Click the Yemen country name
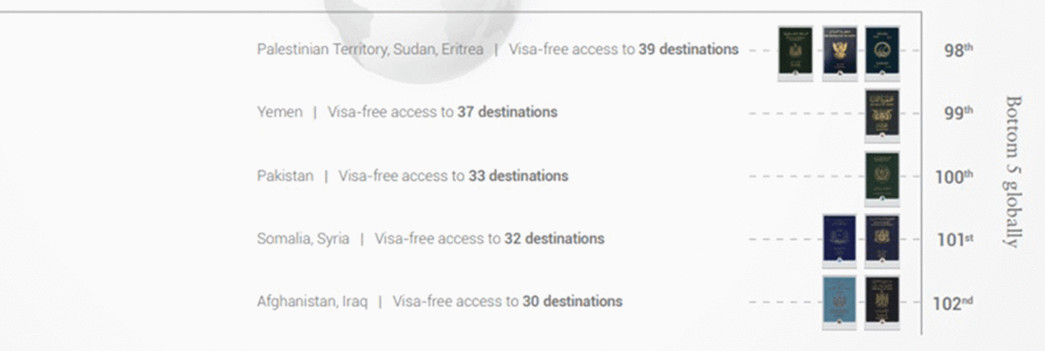 click(280, 112)
